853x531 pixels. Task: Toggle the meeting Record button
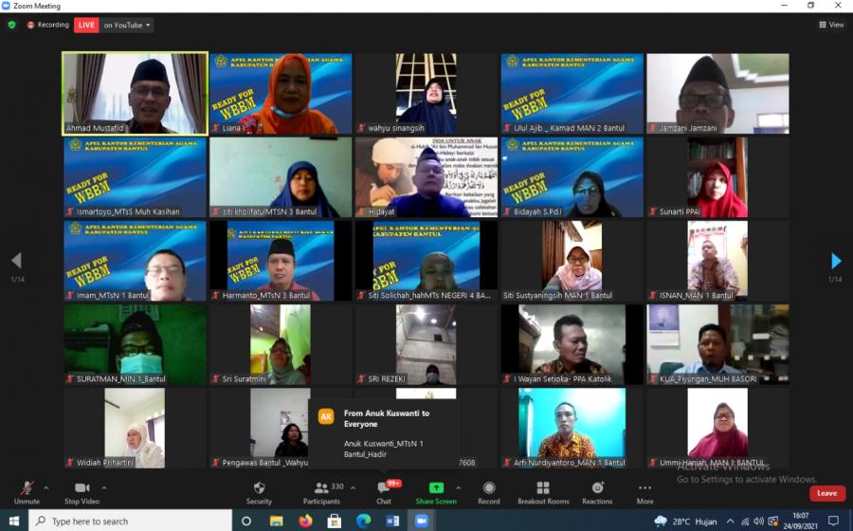(489, 491)
